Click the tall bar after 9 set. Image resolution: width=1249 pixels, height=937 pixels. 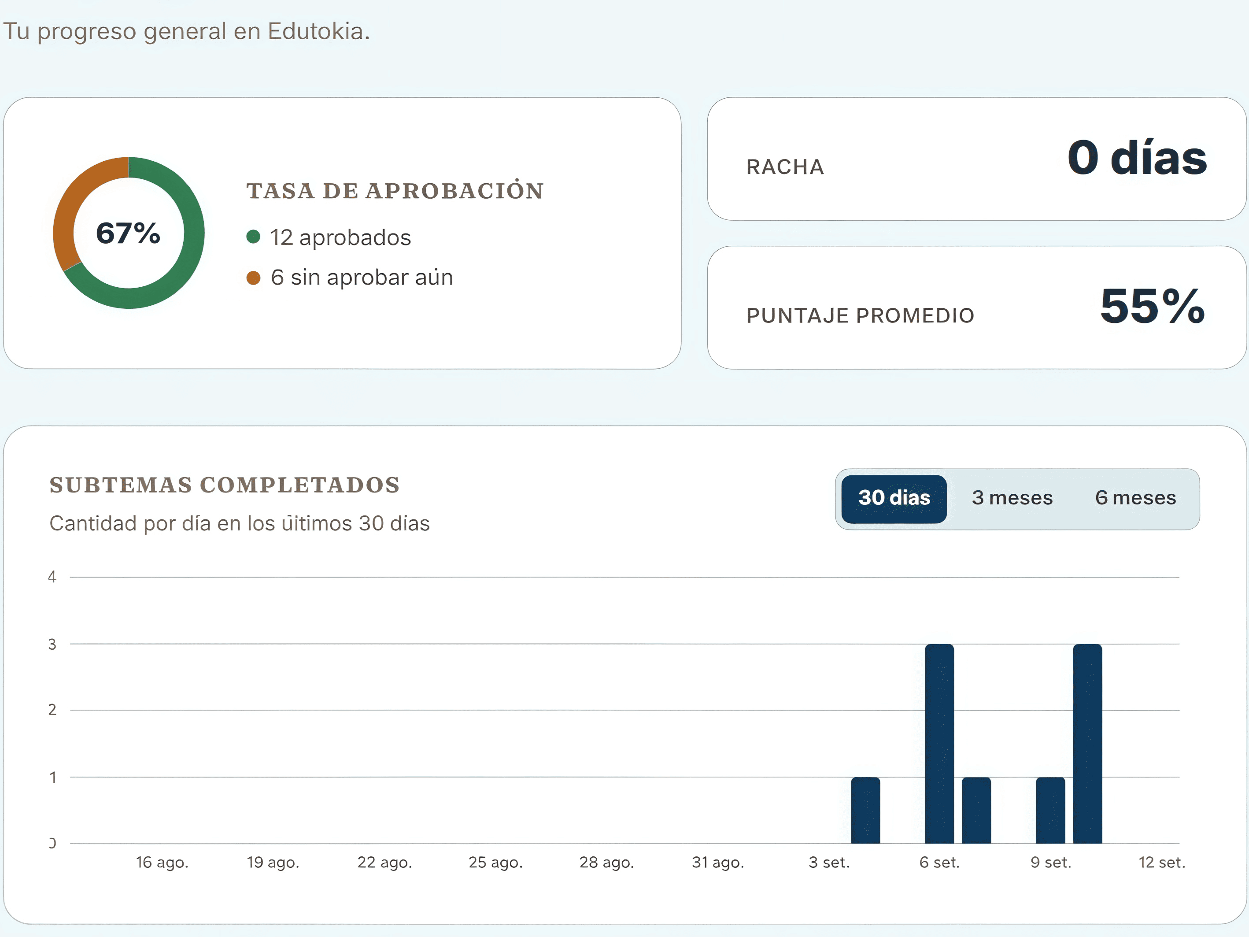(1087, 744)
